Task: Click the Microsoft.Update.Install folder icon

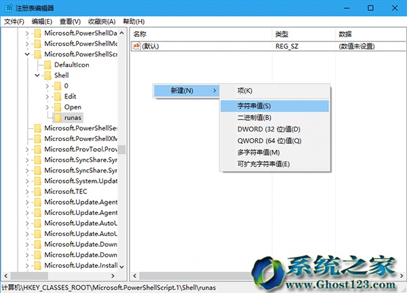Action: 37,266
